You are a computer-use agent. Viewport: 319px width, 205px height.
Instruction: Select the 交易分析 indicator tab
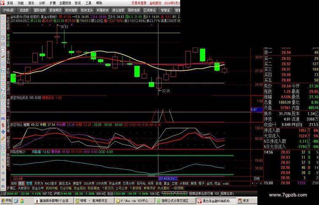(x=129, y=184)
